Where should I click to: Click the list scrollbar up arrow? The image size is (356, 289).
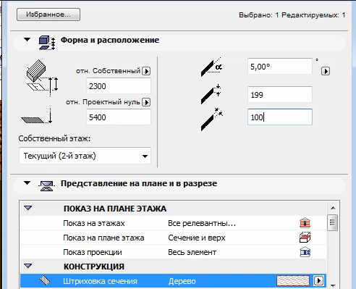[333, 208]
